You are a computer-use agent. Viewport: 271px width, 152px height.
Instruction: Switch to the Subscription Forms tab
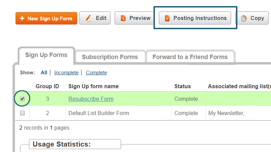pos(110,57)
